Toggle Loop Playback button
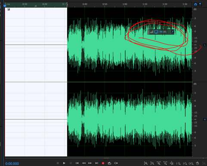 [109, 163]
